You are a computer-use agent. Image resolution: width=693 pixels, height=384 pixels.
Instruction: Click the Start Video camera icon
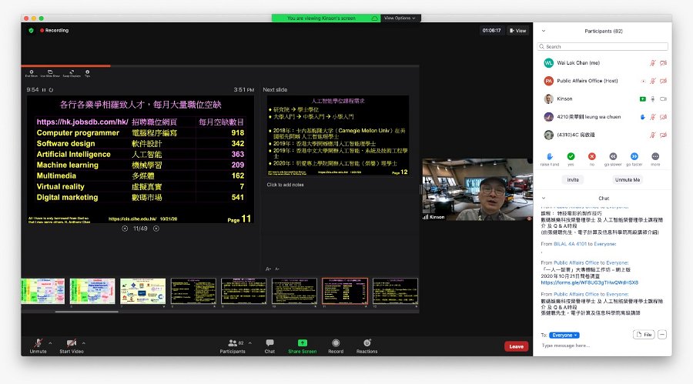pos(71,343)
